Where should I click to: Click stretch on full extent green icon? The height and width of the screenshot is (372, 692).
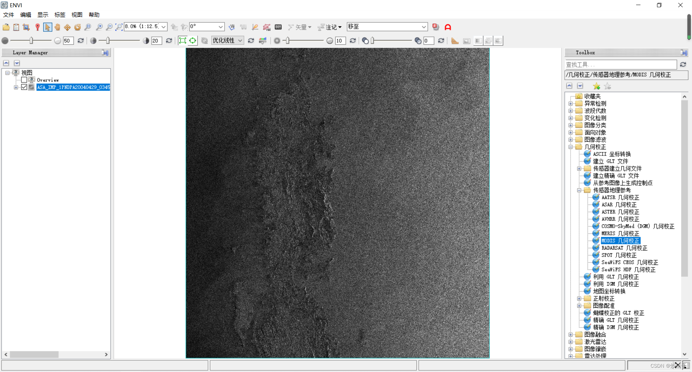[183, 41]
